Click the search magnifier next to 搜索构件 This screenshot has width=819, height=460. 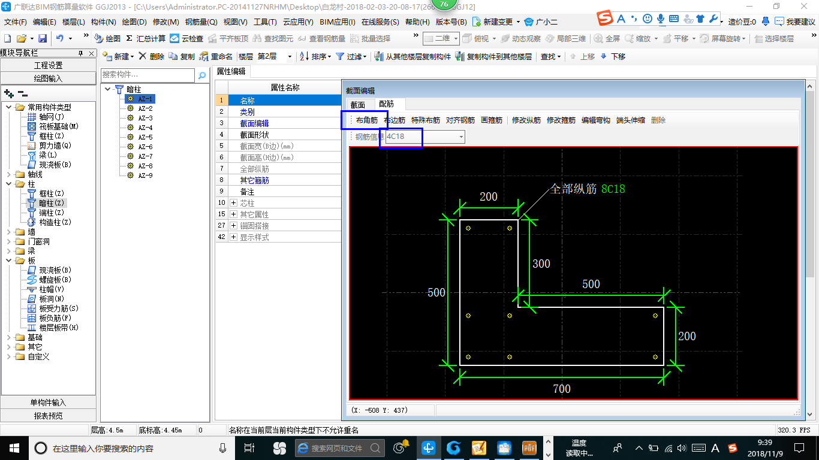(x=202, y=75)
